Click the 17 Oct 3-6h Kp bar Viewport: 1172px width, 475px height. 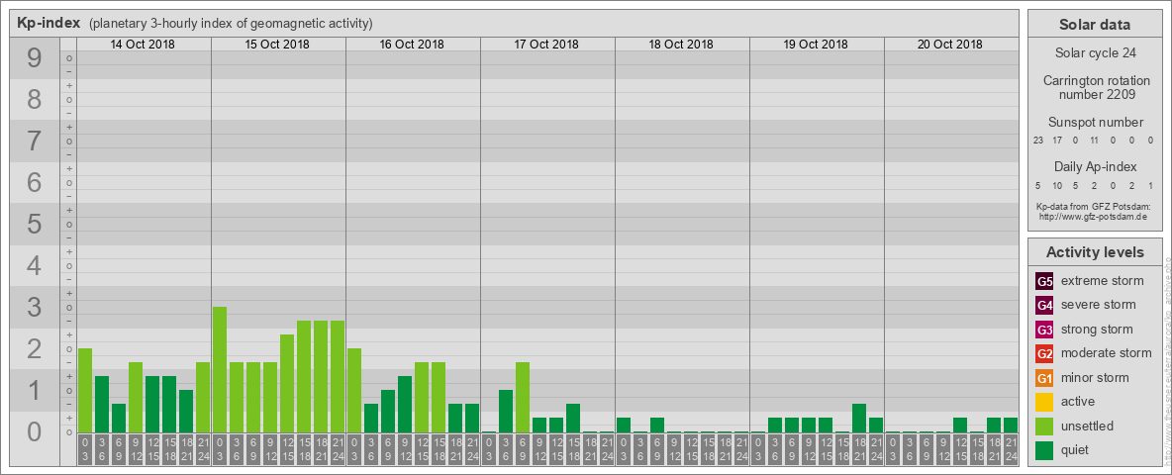point(506,412)
